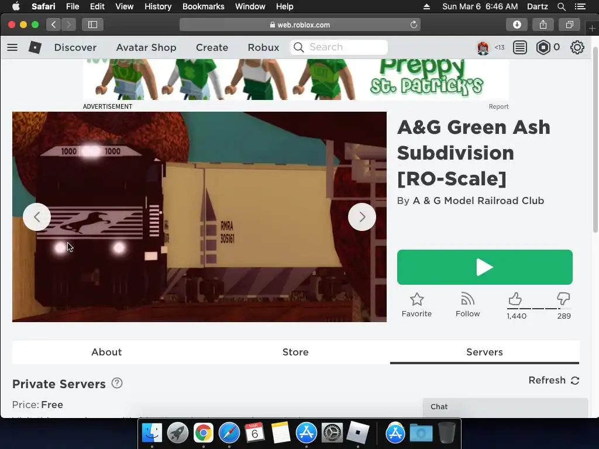
Task: Open Roblox app icon in the Dock
Action: click(357, 433)
